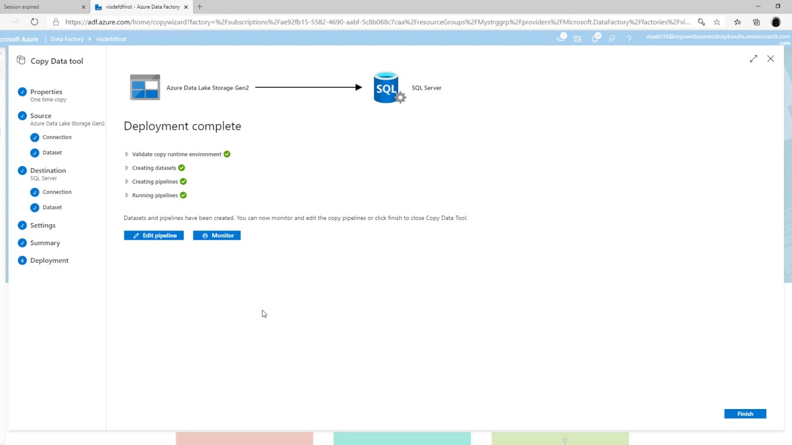
Task: Open the Microsoft Azure home link
Action: [19, 39]
